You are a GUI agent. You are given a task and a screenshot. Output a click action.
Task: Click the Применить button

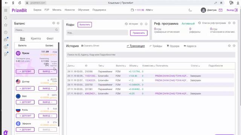click(x=139, y=33)
